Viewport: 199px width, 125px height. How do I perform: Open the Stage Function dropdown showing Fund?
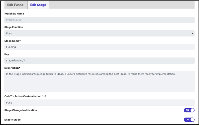tap(99, 33)
